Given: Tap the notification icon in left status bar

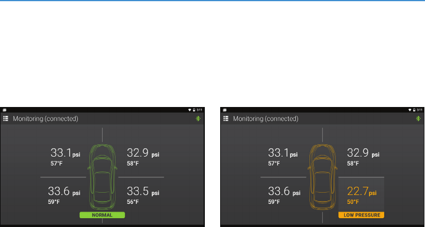Looking at the screenshot, I should coord(5,110).
